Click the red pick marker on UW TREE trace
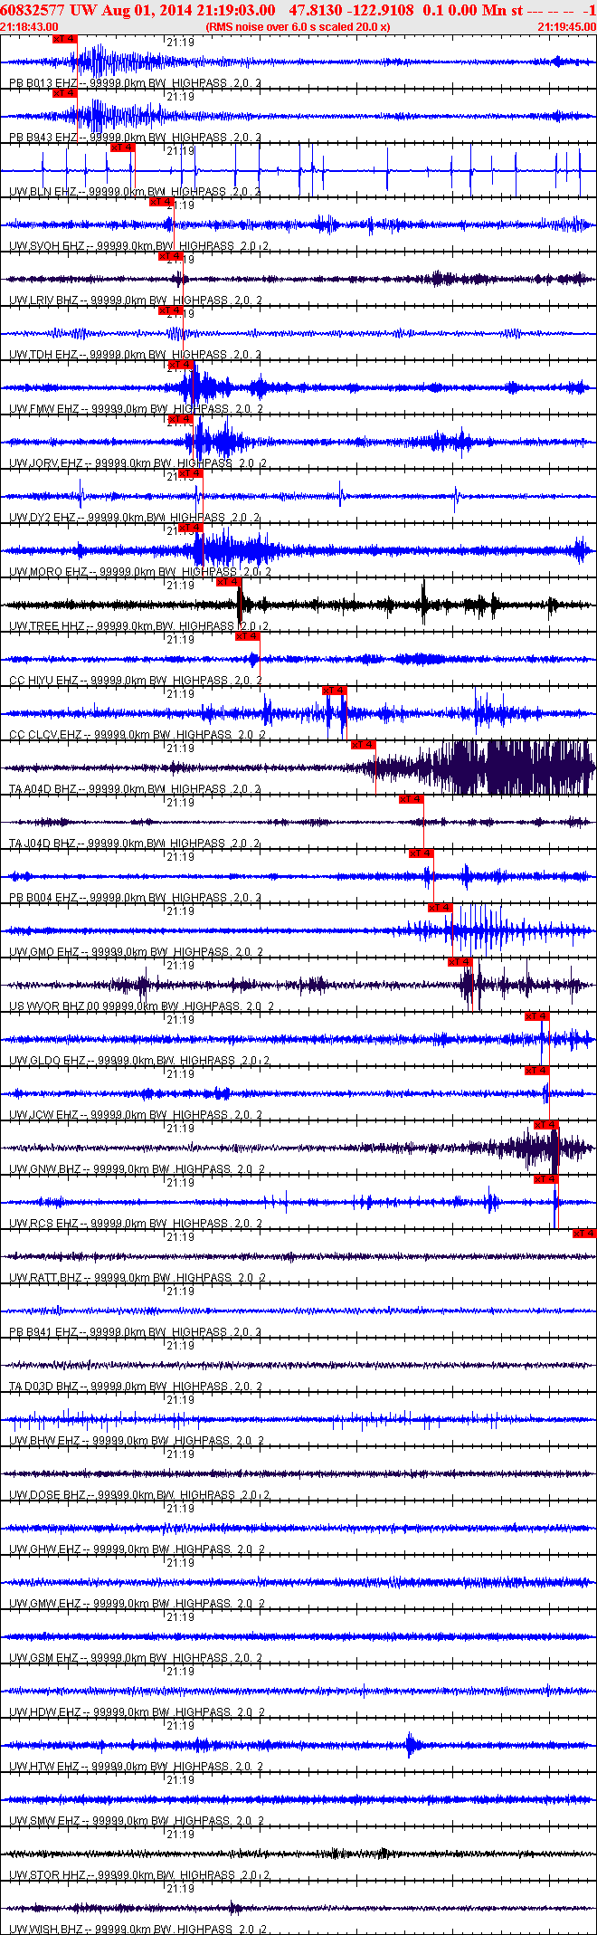The width and height of the screenshot is (597, 1935). tap(229, 582)
